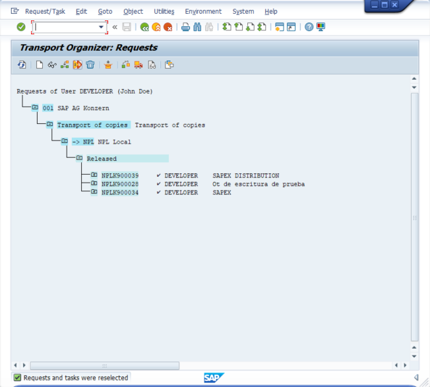Expand request NPLK900039 folder
430x387 pixels.
pyautogui.click(x=94, y=175)
